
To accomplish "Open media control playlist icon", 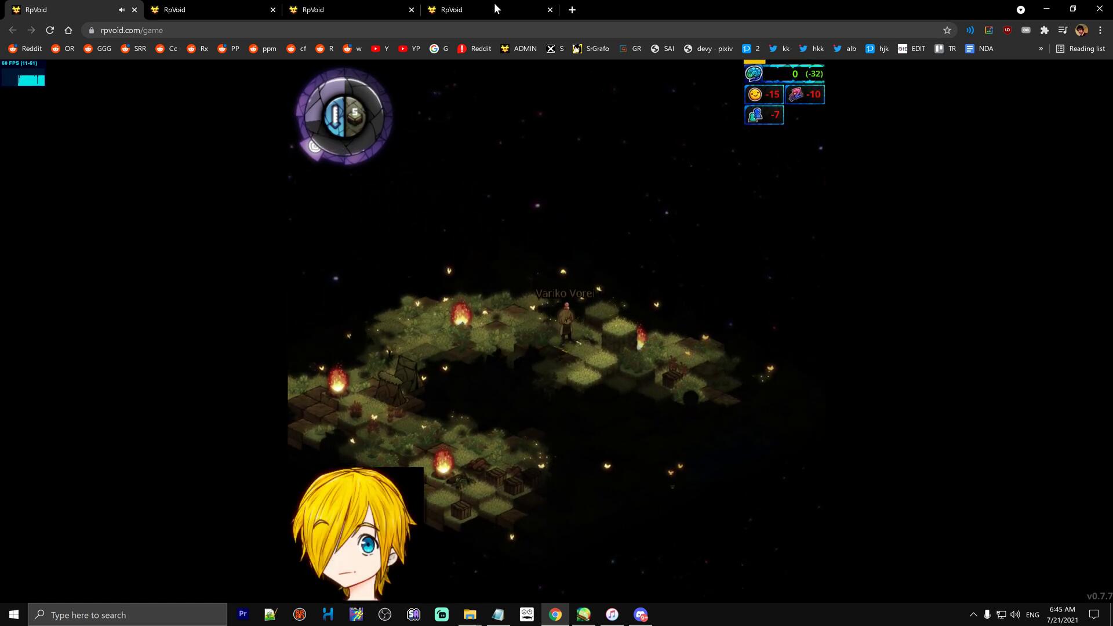I will coord(1063,30).
